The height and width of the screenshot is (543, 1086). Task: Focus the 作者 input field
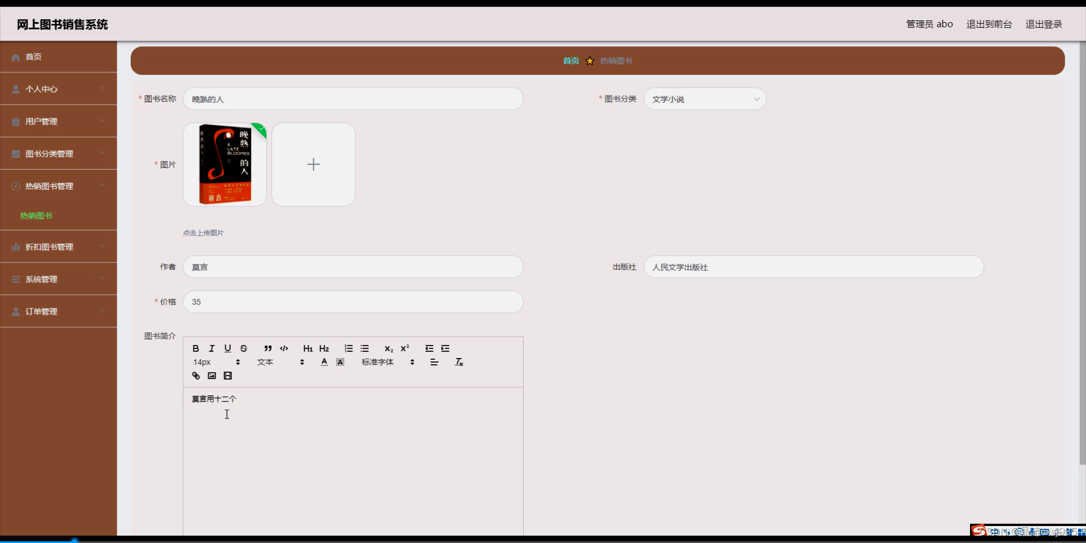(353, 267)
